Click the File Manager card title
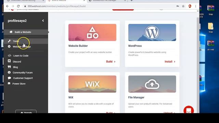The width and height of the screenshot is (219, 123). click(136, 97)
